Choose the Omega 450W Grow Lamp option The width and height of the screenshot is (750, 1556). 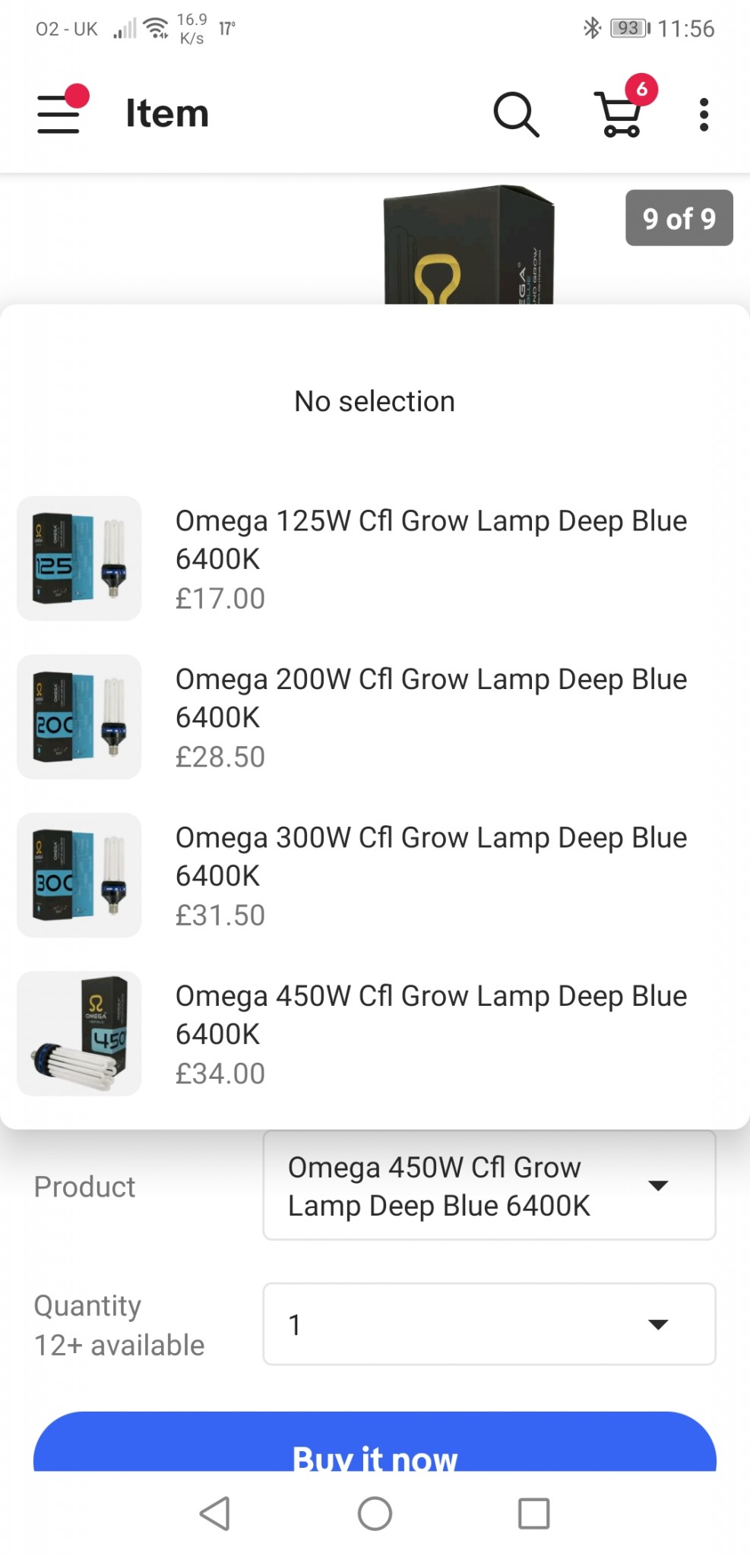tap(431, 1033)
